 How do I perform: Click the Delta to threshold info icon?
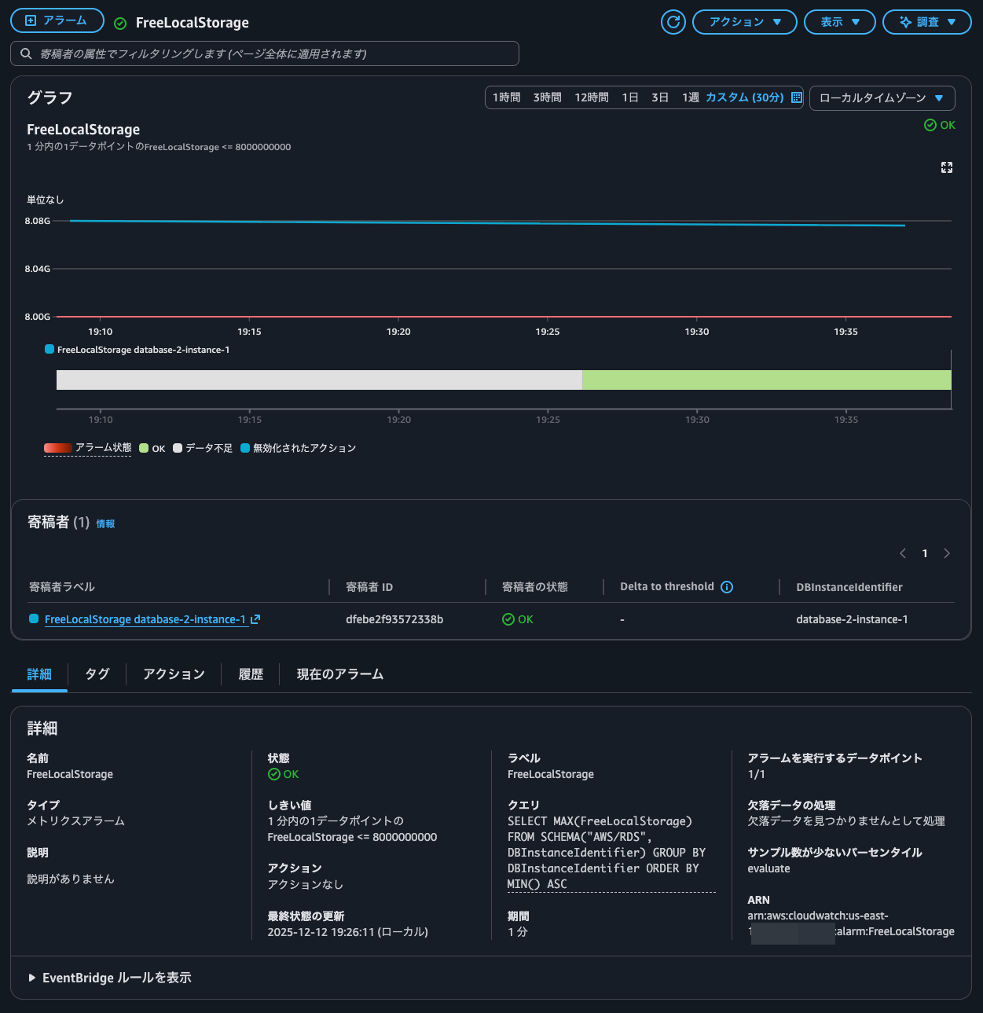point(727,586)
